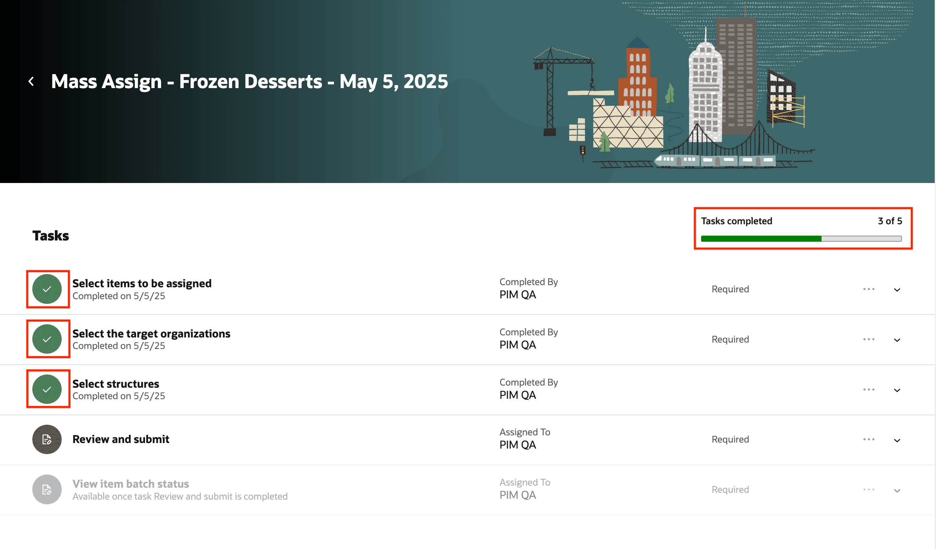Viewport: 936px width, 549px height.
Task: Click green checkmark for Select structures task
Action: click(x=47, y=389)
